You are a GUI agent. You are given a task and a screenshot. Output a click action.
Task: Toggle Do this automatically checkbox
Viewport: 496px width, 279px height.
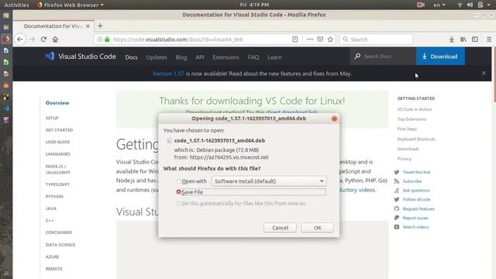click(x=178, y=203)
